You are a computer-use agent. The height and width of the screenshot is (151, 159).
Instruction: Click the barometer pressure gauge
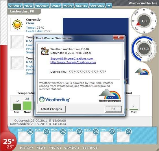point(144,49)
